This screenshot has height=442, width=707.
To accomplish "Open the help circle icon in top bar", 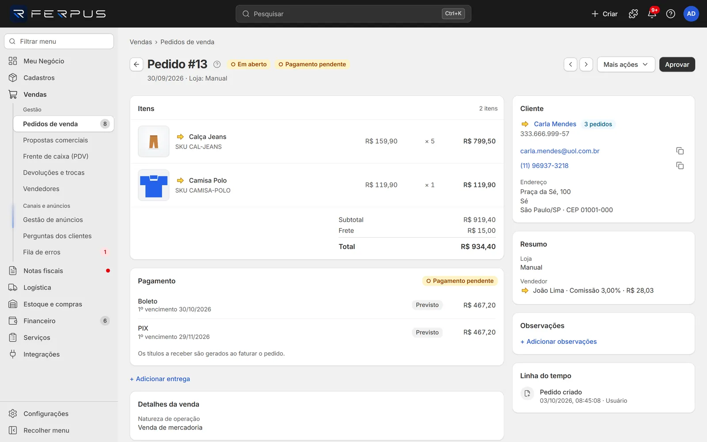I will (670, 14).
